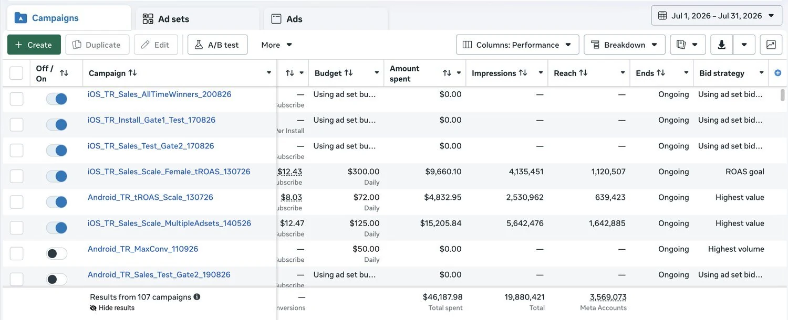This screenshot has width=788, height=320.
Task: Check the Android_TR_MaxConv_110926 row checkbox
Action: click(x=16, y=253)
